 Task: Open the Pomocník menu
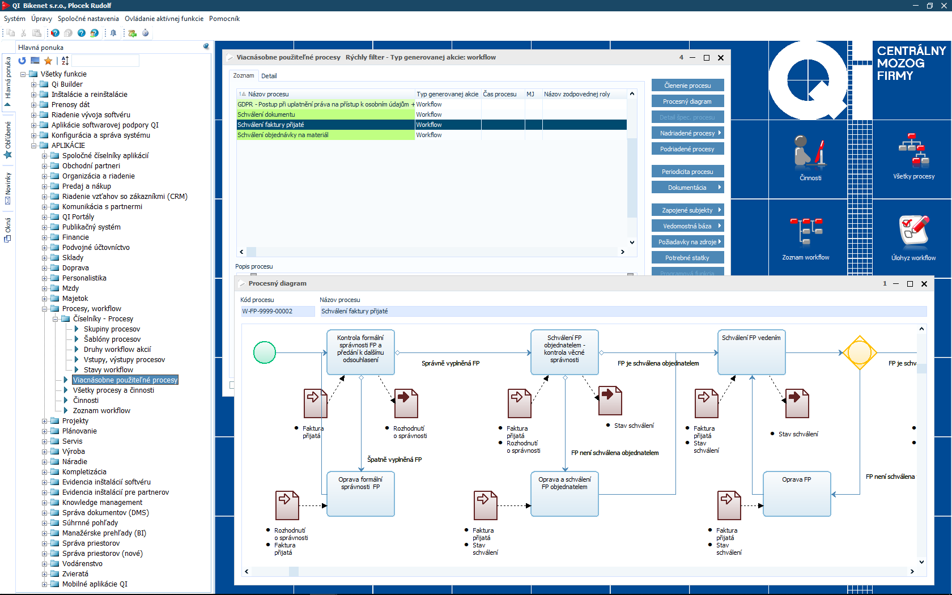pos(224,19)
